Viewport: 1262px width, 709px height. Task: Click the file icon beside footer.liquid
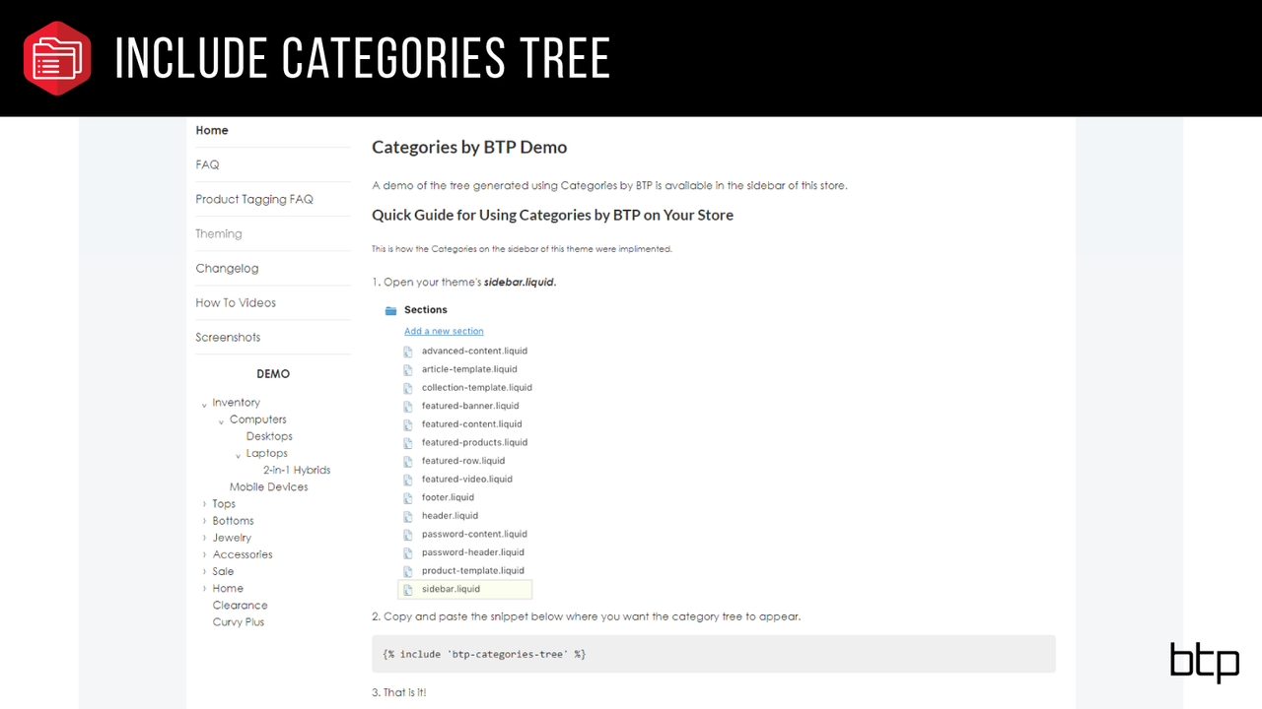pyautogui.click(x=409, y=497)
